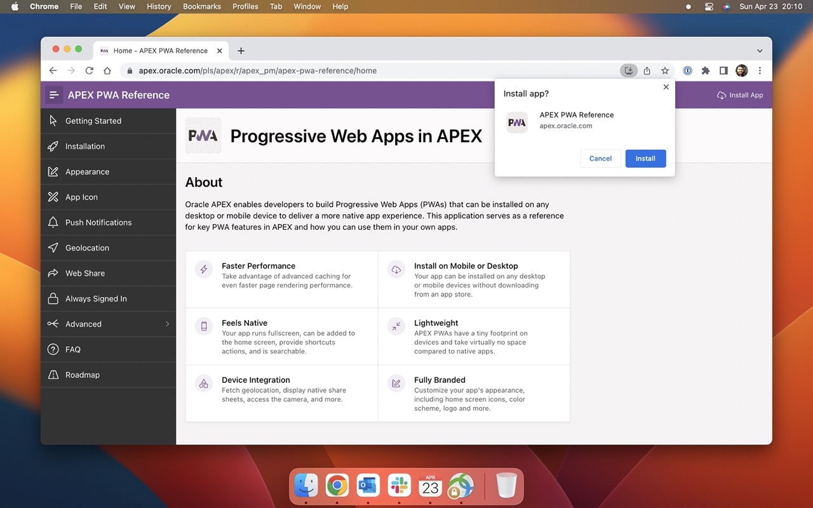Go to the Chrome home page icon
The width and height of the screenshot is (813, 508).
pyautogui.click(x=107, y=70)
